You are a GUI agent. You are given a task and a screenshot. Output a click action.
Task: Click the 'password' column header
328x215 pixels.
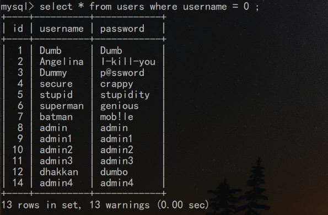click(122, 29)
